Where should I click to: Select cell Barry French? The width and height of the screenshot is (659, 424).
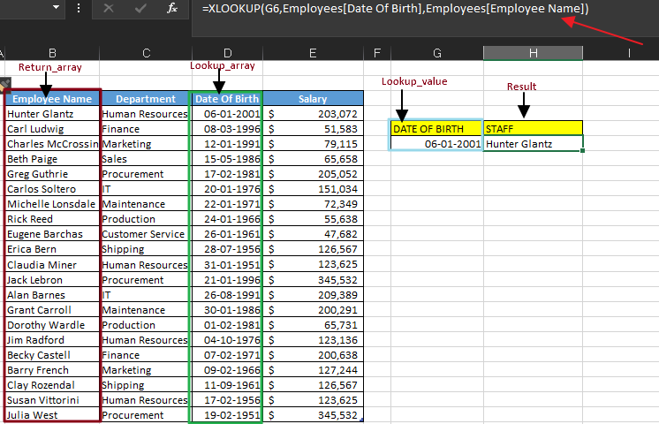(52, 370)
